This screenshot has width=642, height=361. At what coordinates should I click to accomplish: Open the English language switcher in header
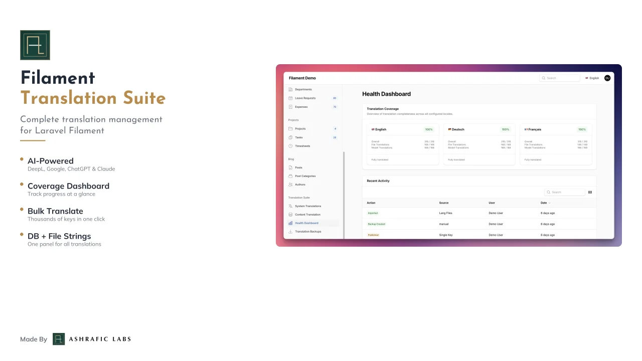point(592,78)
